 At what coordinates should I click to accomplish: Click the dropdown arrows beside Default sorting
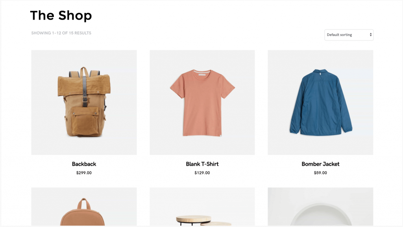371,35
